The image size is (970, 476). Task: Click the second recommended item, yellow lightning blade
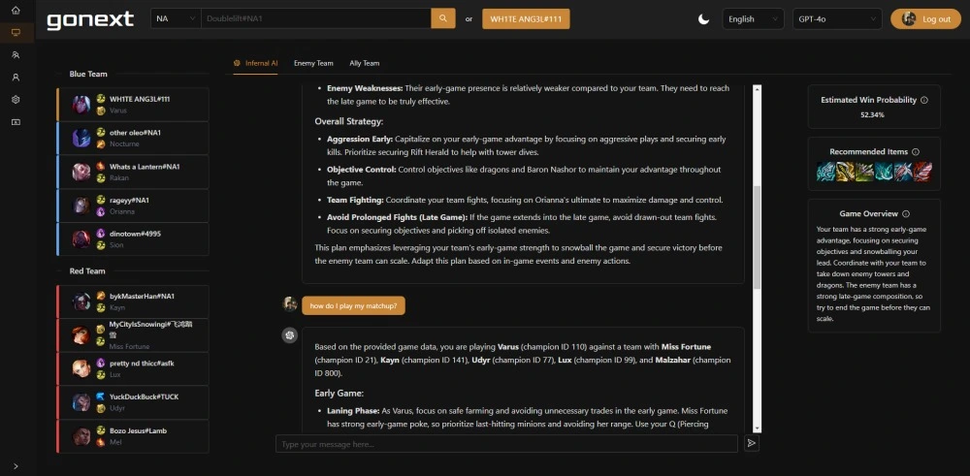[845, 172]
